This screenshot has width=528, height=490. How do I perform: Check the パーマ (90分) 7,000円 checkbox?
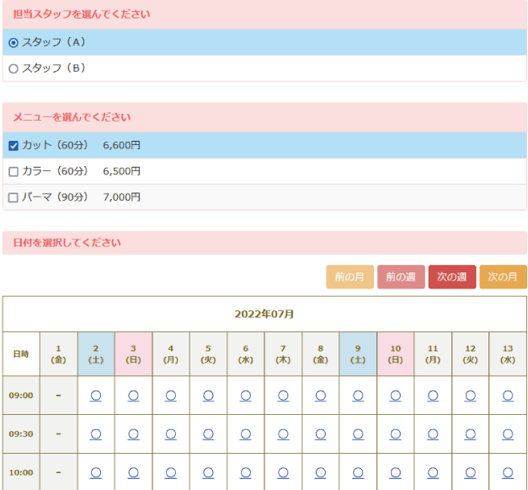pyautogui.click(x=13, y=197)
